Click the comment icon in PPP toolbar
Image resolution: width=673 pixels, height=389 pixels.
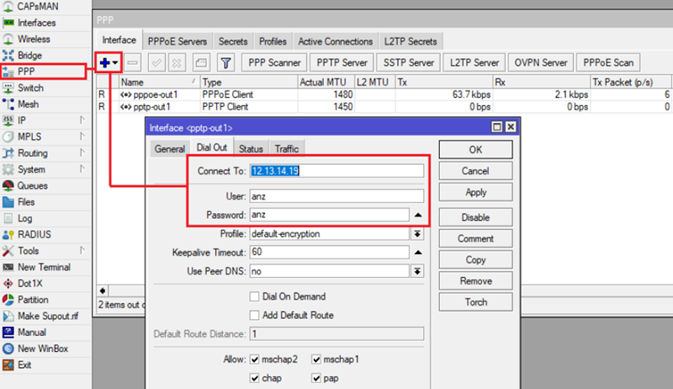tap(200, 62)
